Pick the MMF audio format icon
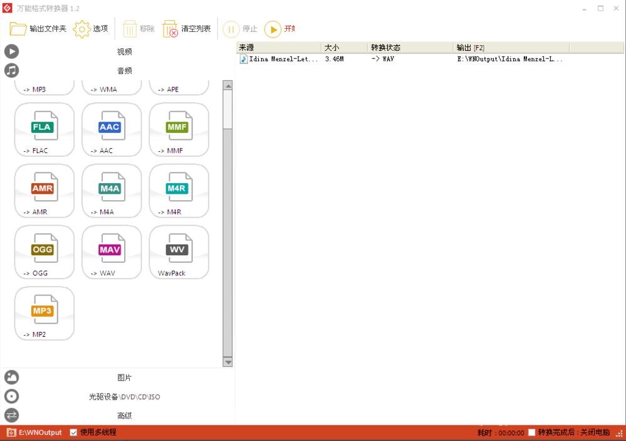 click(179, 129)
